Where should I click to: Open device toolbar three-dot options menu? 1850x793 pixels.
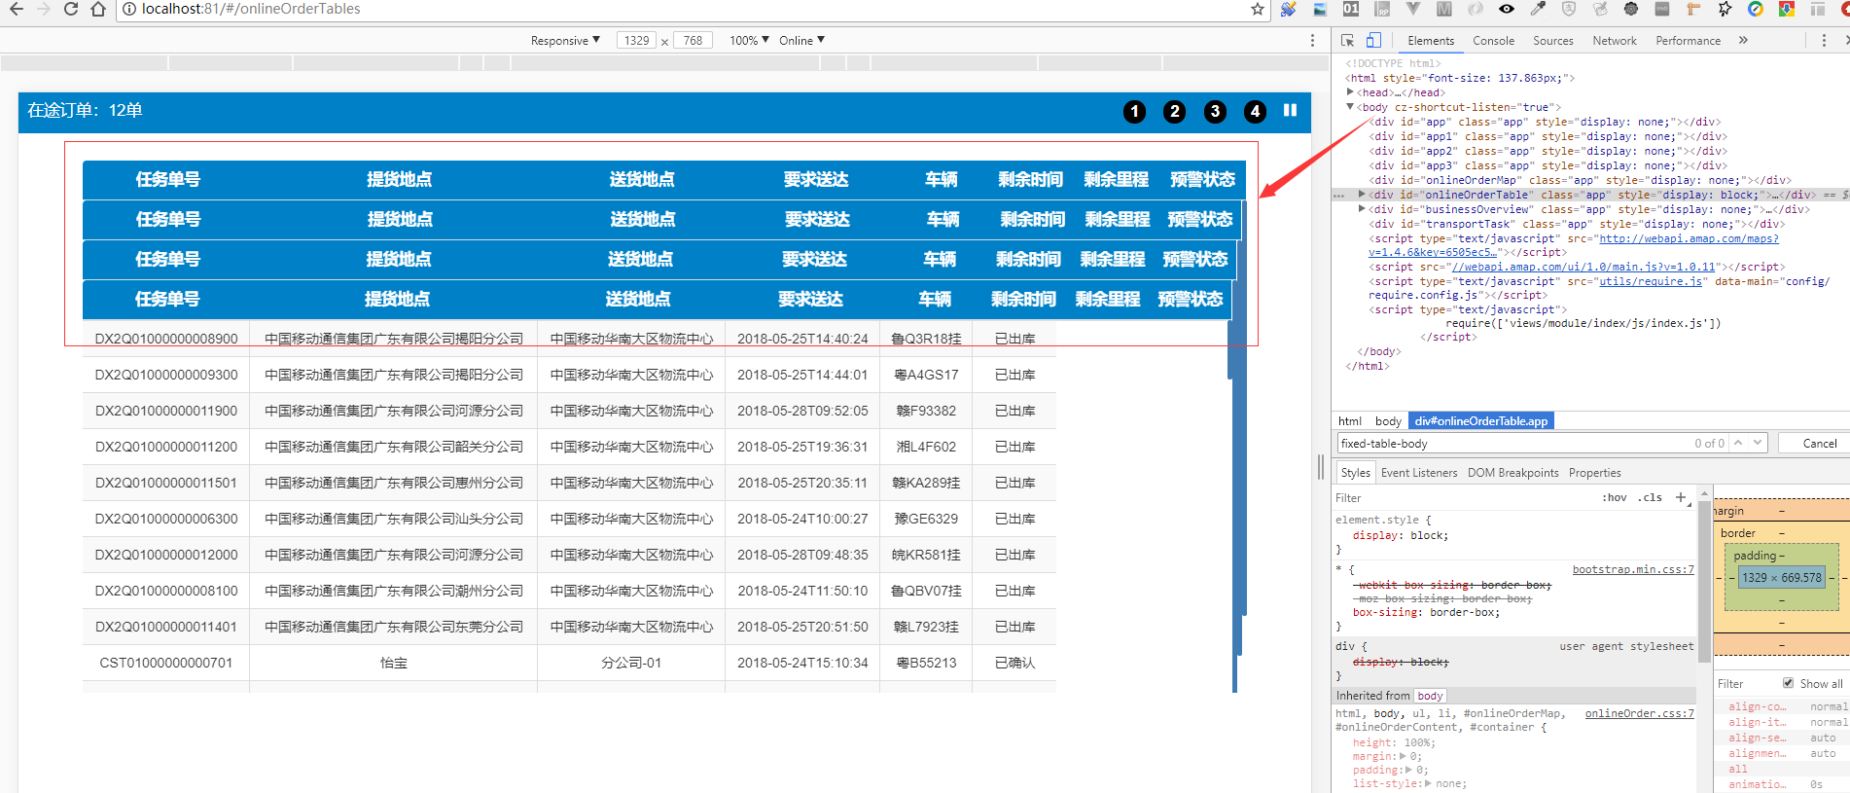[1312, 40]
